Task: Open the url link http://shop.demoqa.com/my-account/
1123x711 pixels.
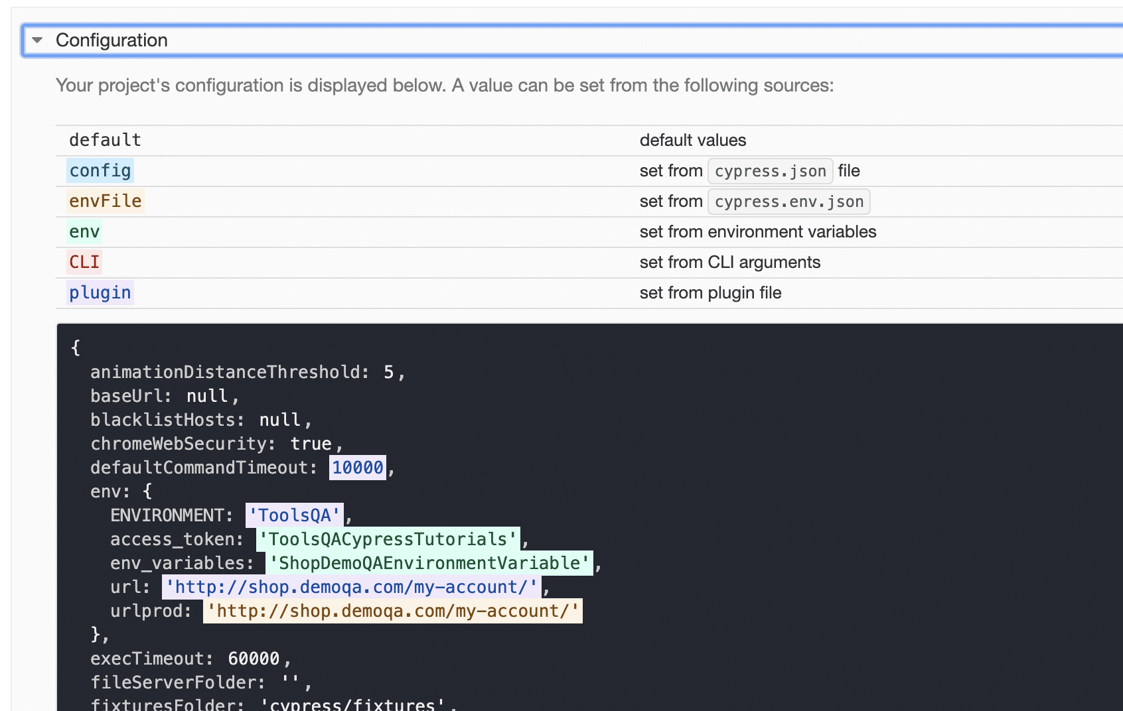Action: pyautogui.click(x=350, y=587)
